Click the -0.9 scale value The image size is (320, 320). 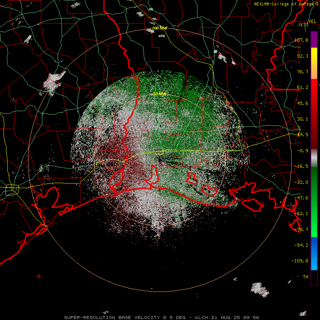pos(303,150)
